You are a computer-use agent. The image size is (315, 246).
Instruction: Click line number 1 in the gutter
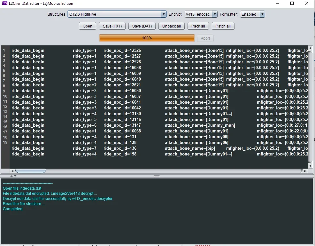[x=4, y=50]
